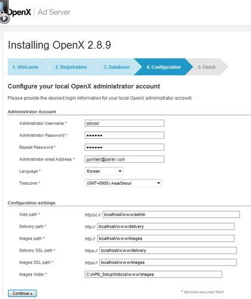Click the 'Installing OpenX 2.8.9' heading
The image size is (251, 299).
(x=60, y=45)
